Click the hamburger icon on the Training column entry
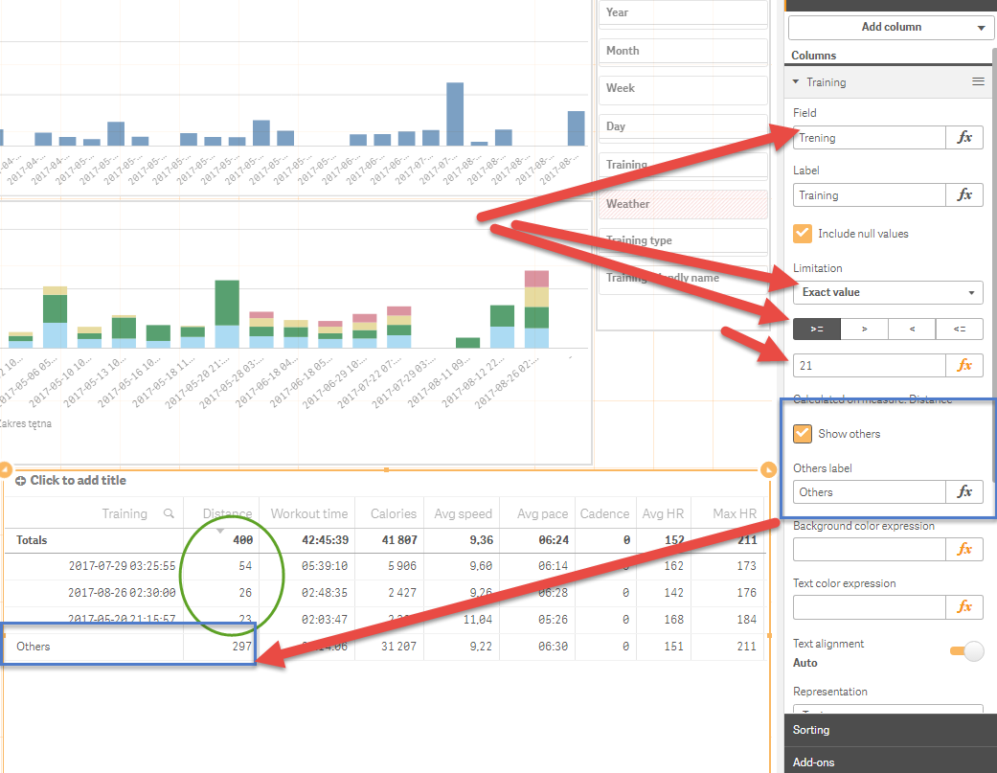The width and height of the screenshot is (997, 773). [x=978, y=81]
